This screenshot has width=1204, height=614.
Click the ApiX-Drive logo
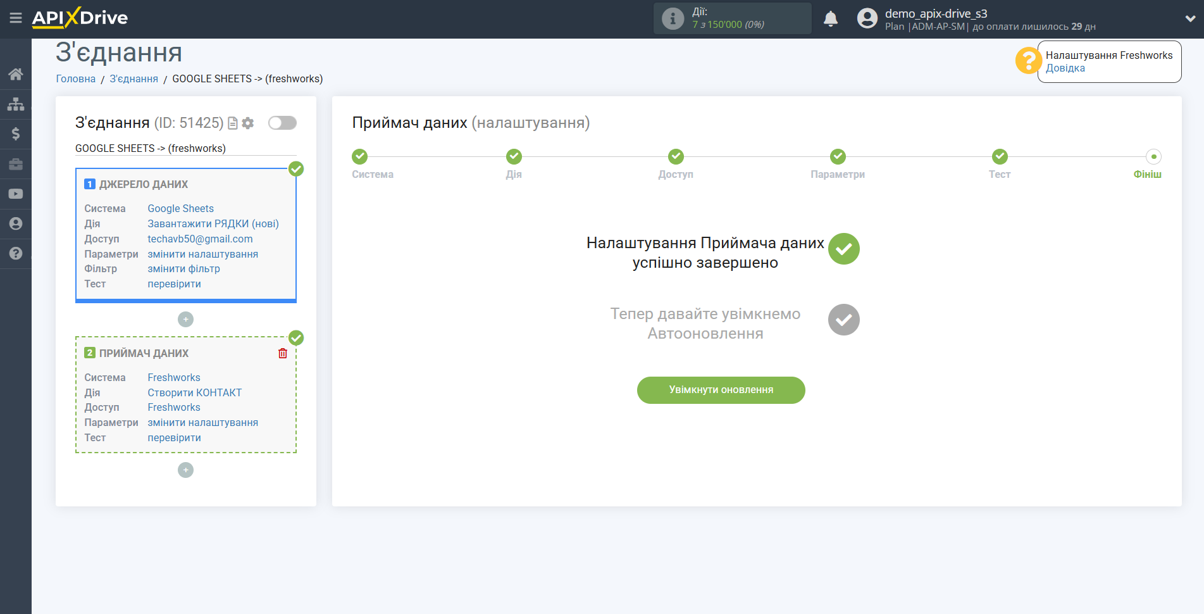[x=80, y=18]
